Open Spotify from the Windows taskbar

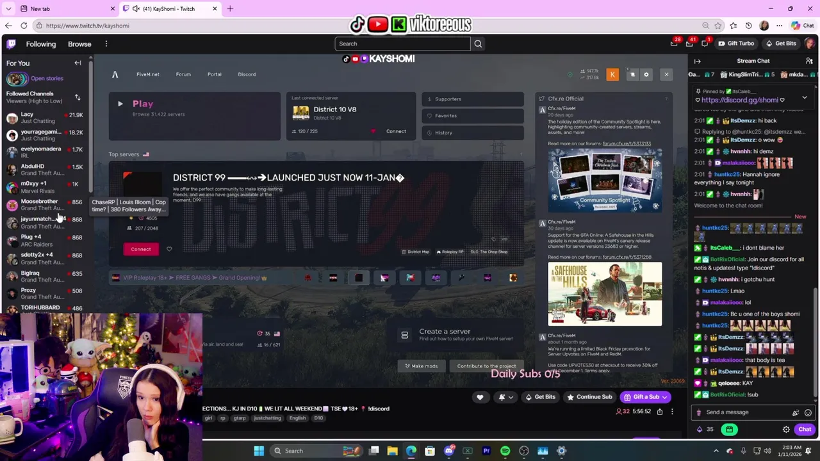tap(505, 451)
